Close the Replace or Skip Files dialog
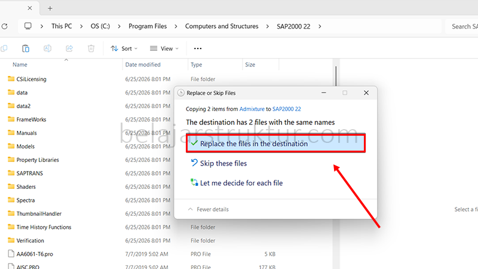The image size is (478, 269). pos(366,93)
